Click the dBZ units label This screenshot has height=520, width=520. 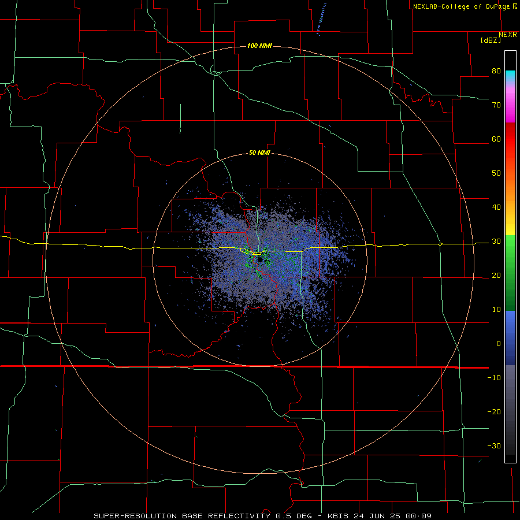[491, 40]
